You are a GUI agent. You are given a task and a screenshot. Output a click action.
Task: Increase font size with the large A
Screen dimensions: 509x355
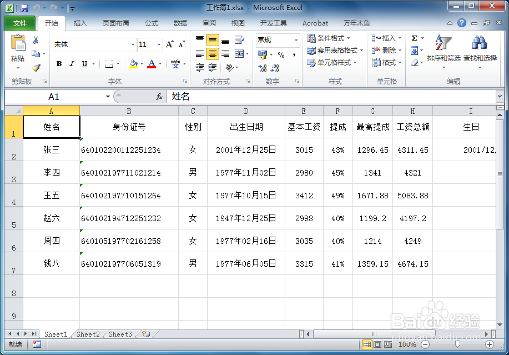tap(169, 44)
